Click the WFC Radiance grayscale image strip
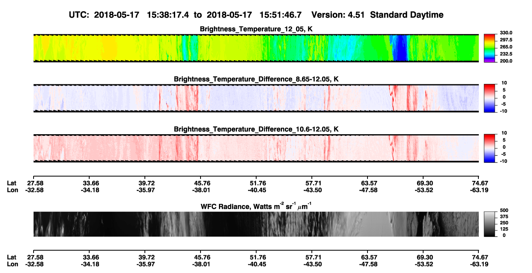Viewport: 532px width, 273px height. coord(256,224)
